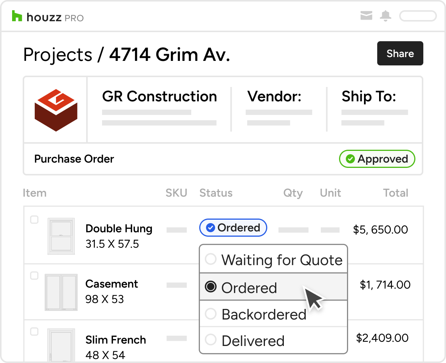Open notifications bell icon

(386, 16)
